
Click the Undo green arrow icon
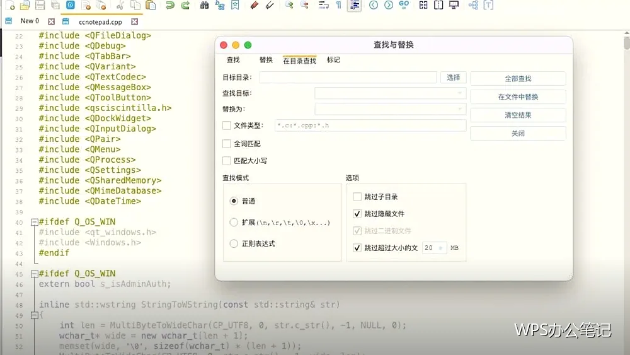[170, 5]
